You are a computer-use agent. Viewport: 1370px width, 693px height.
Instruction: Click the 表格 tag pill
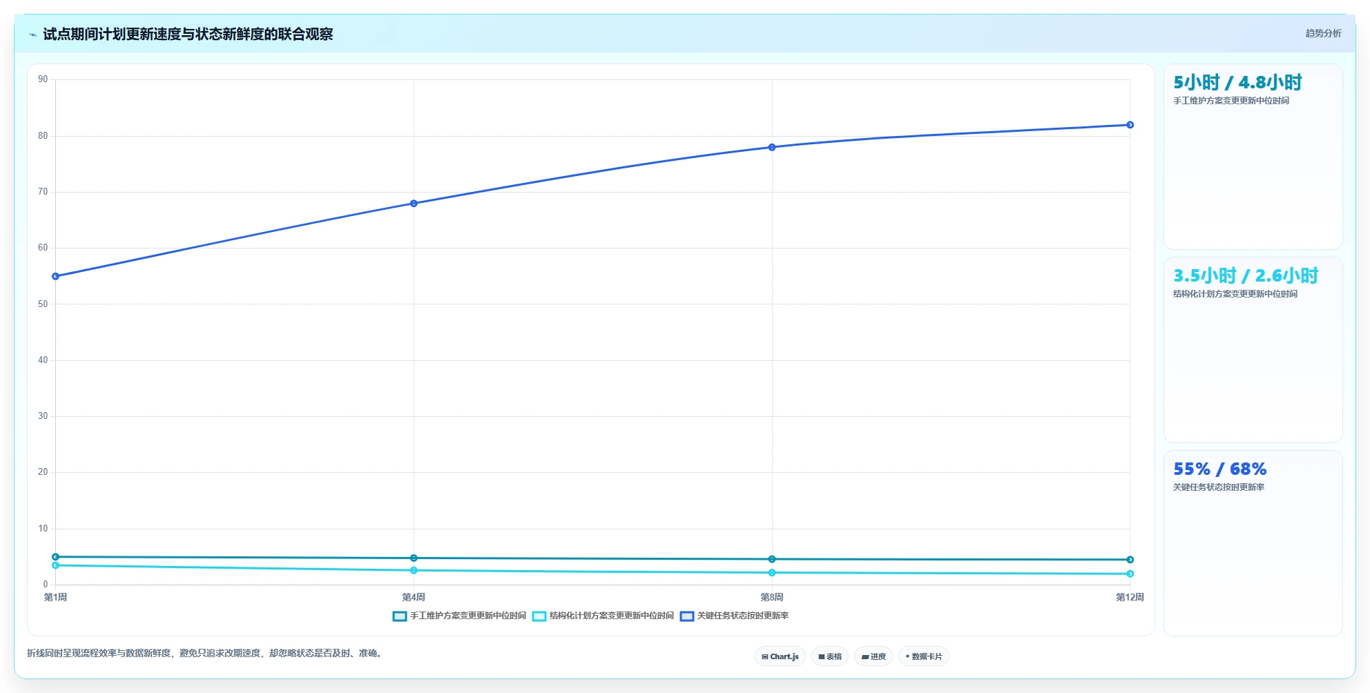tap(830, 656)
